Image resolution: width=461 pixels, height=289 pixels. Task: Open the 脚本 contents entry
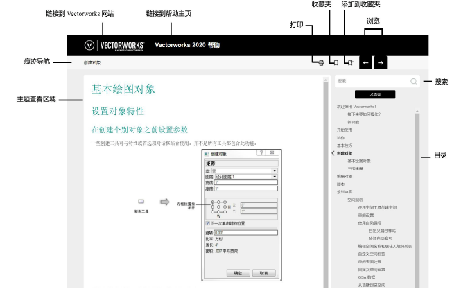point(340,184)
